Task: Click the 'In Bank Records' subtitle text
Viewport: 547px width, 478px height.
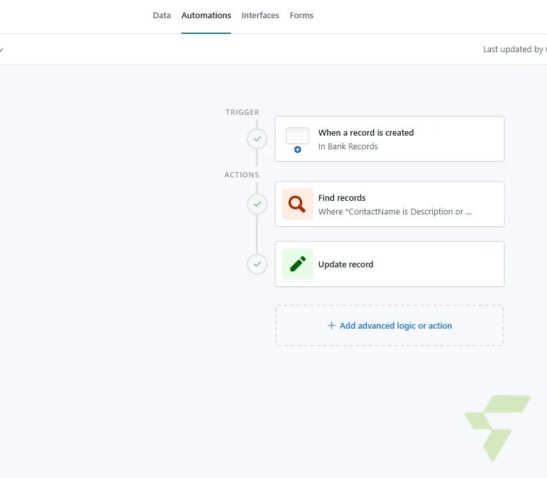Action: [x=348, y=146]
